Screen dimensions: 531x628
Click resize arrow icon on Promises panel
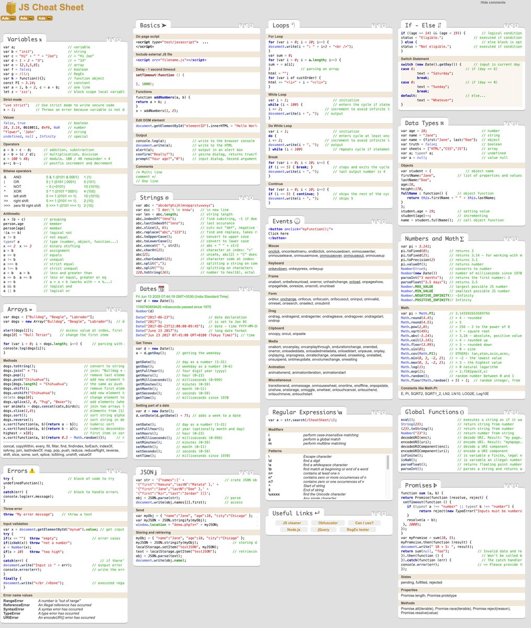click(510, 485)
